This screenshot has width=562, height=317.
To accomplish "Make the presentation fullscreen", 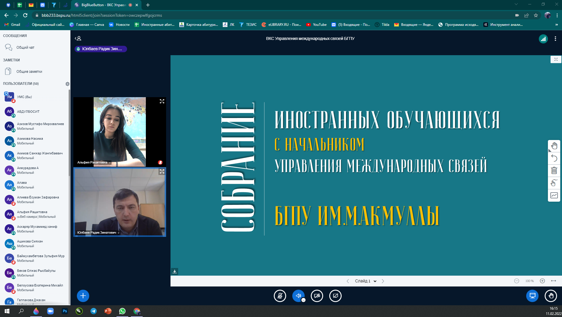I will point(556,59).
